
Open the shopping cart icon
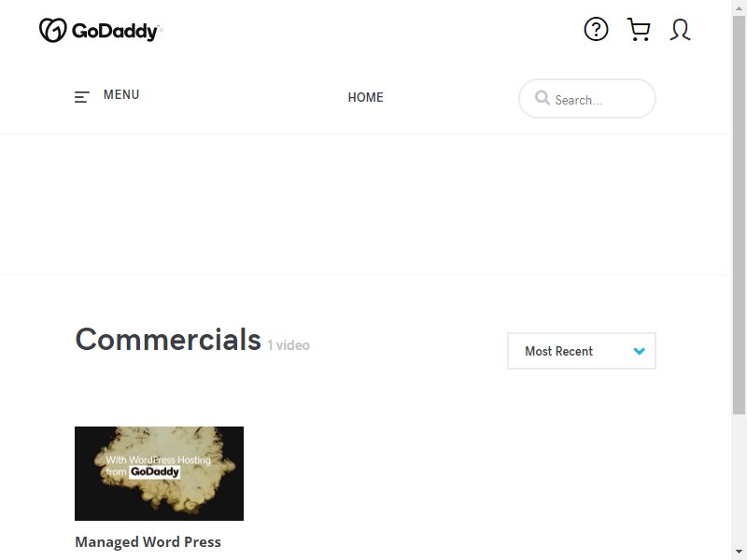(x=639, y=30)
